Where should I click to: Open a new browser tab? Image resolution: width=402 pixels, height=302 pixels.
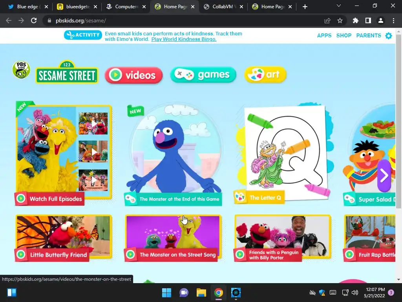coord(305,7)
